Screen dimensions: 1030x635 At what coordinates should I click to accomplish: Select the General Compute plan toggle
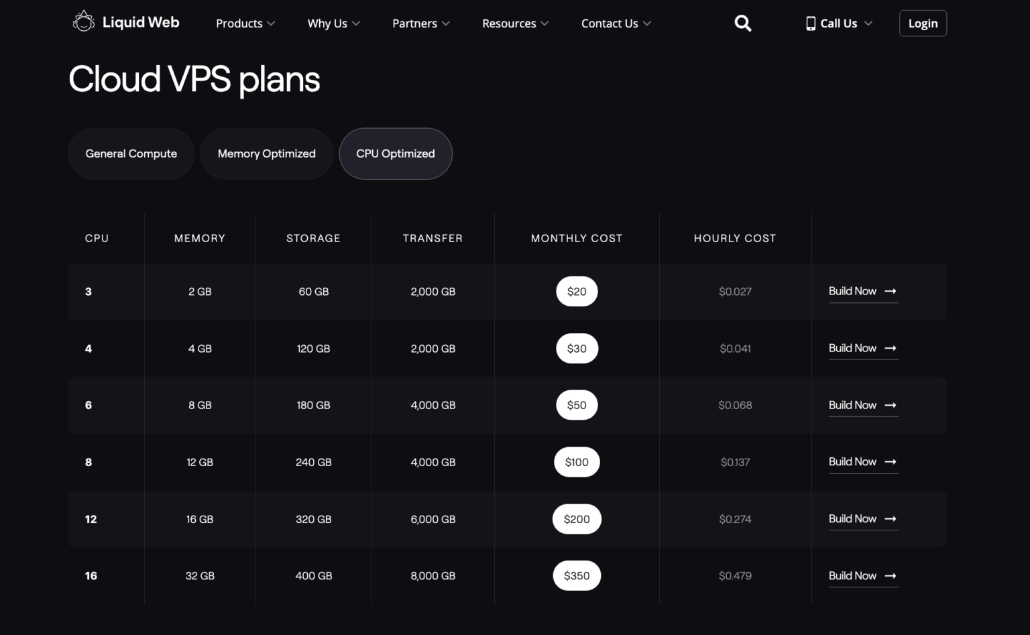tap(131, 154)
